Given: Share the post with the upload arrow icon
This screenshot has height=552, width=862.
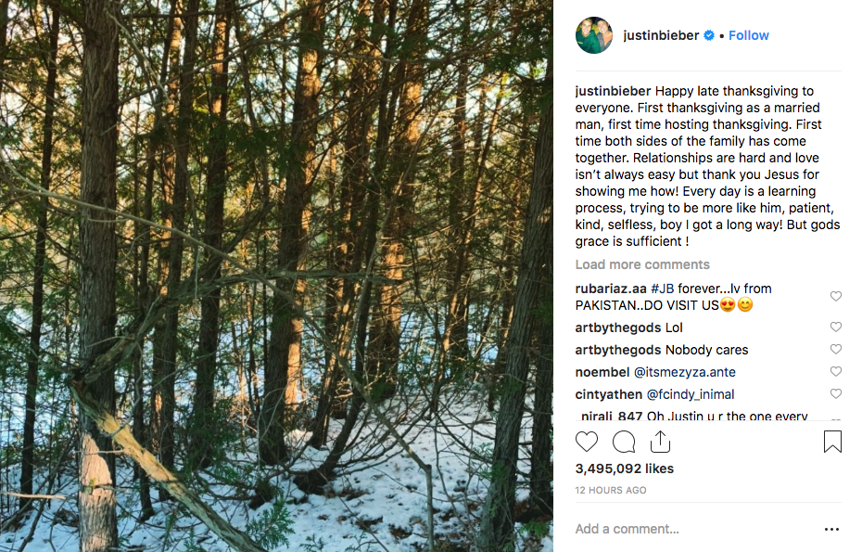Looking at the screenshot, I should click(660, 442).
